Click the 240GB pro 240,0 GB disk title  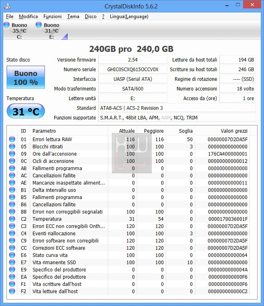click(x=131, y=49)
